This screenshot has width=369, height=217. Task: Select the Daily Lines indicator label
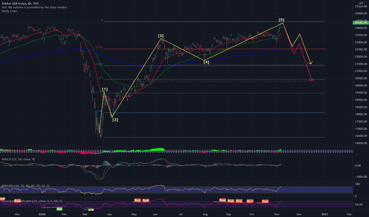point(10,11)
